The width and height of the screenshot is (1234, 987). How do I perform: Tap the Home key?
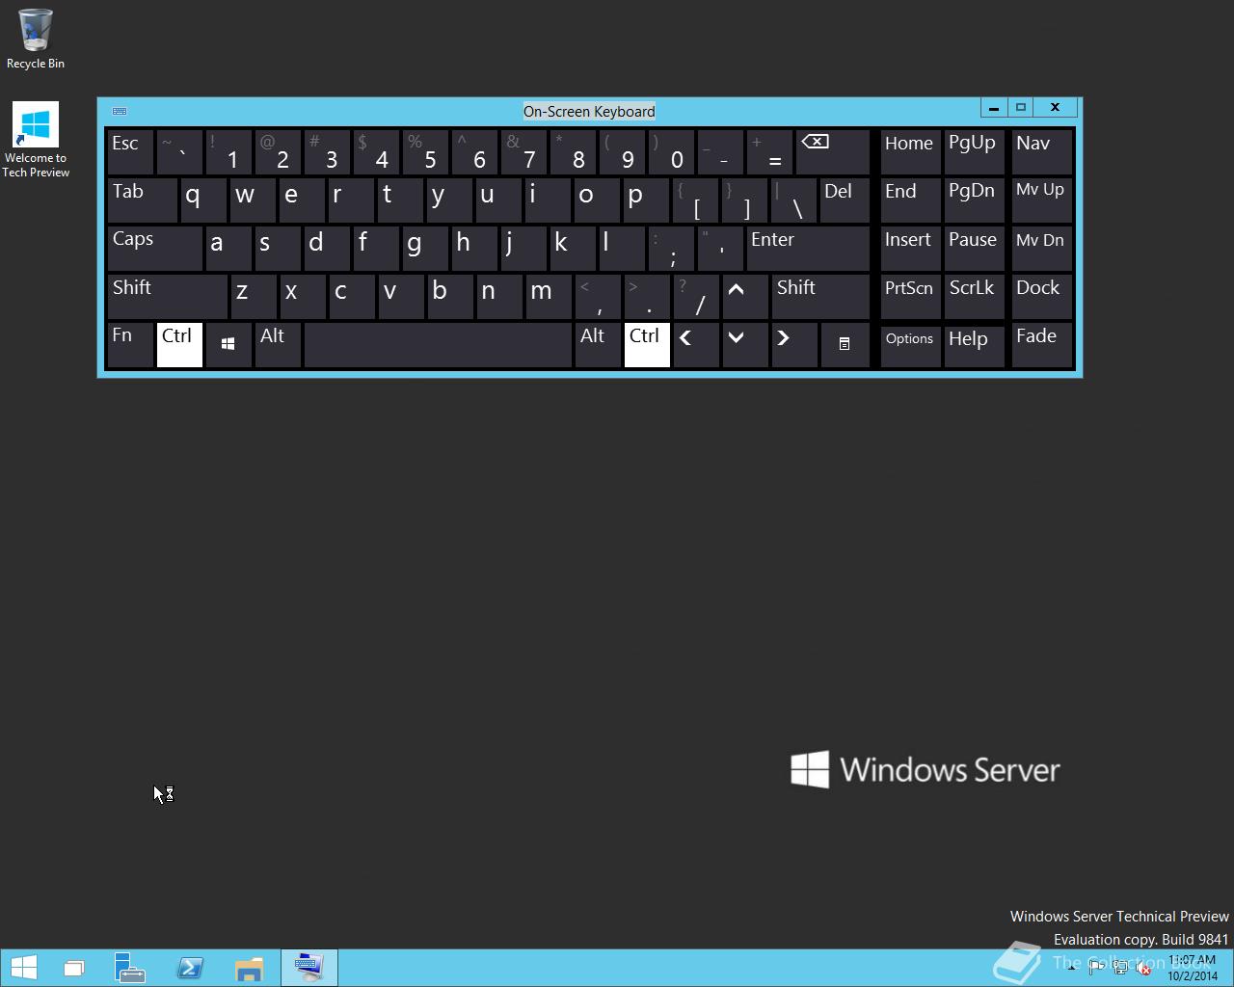click(910, 152)
